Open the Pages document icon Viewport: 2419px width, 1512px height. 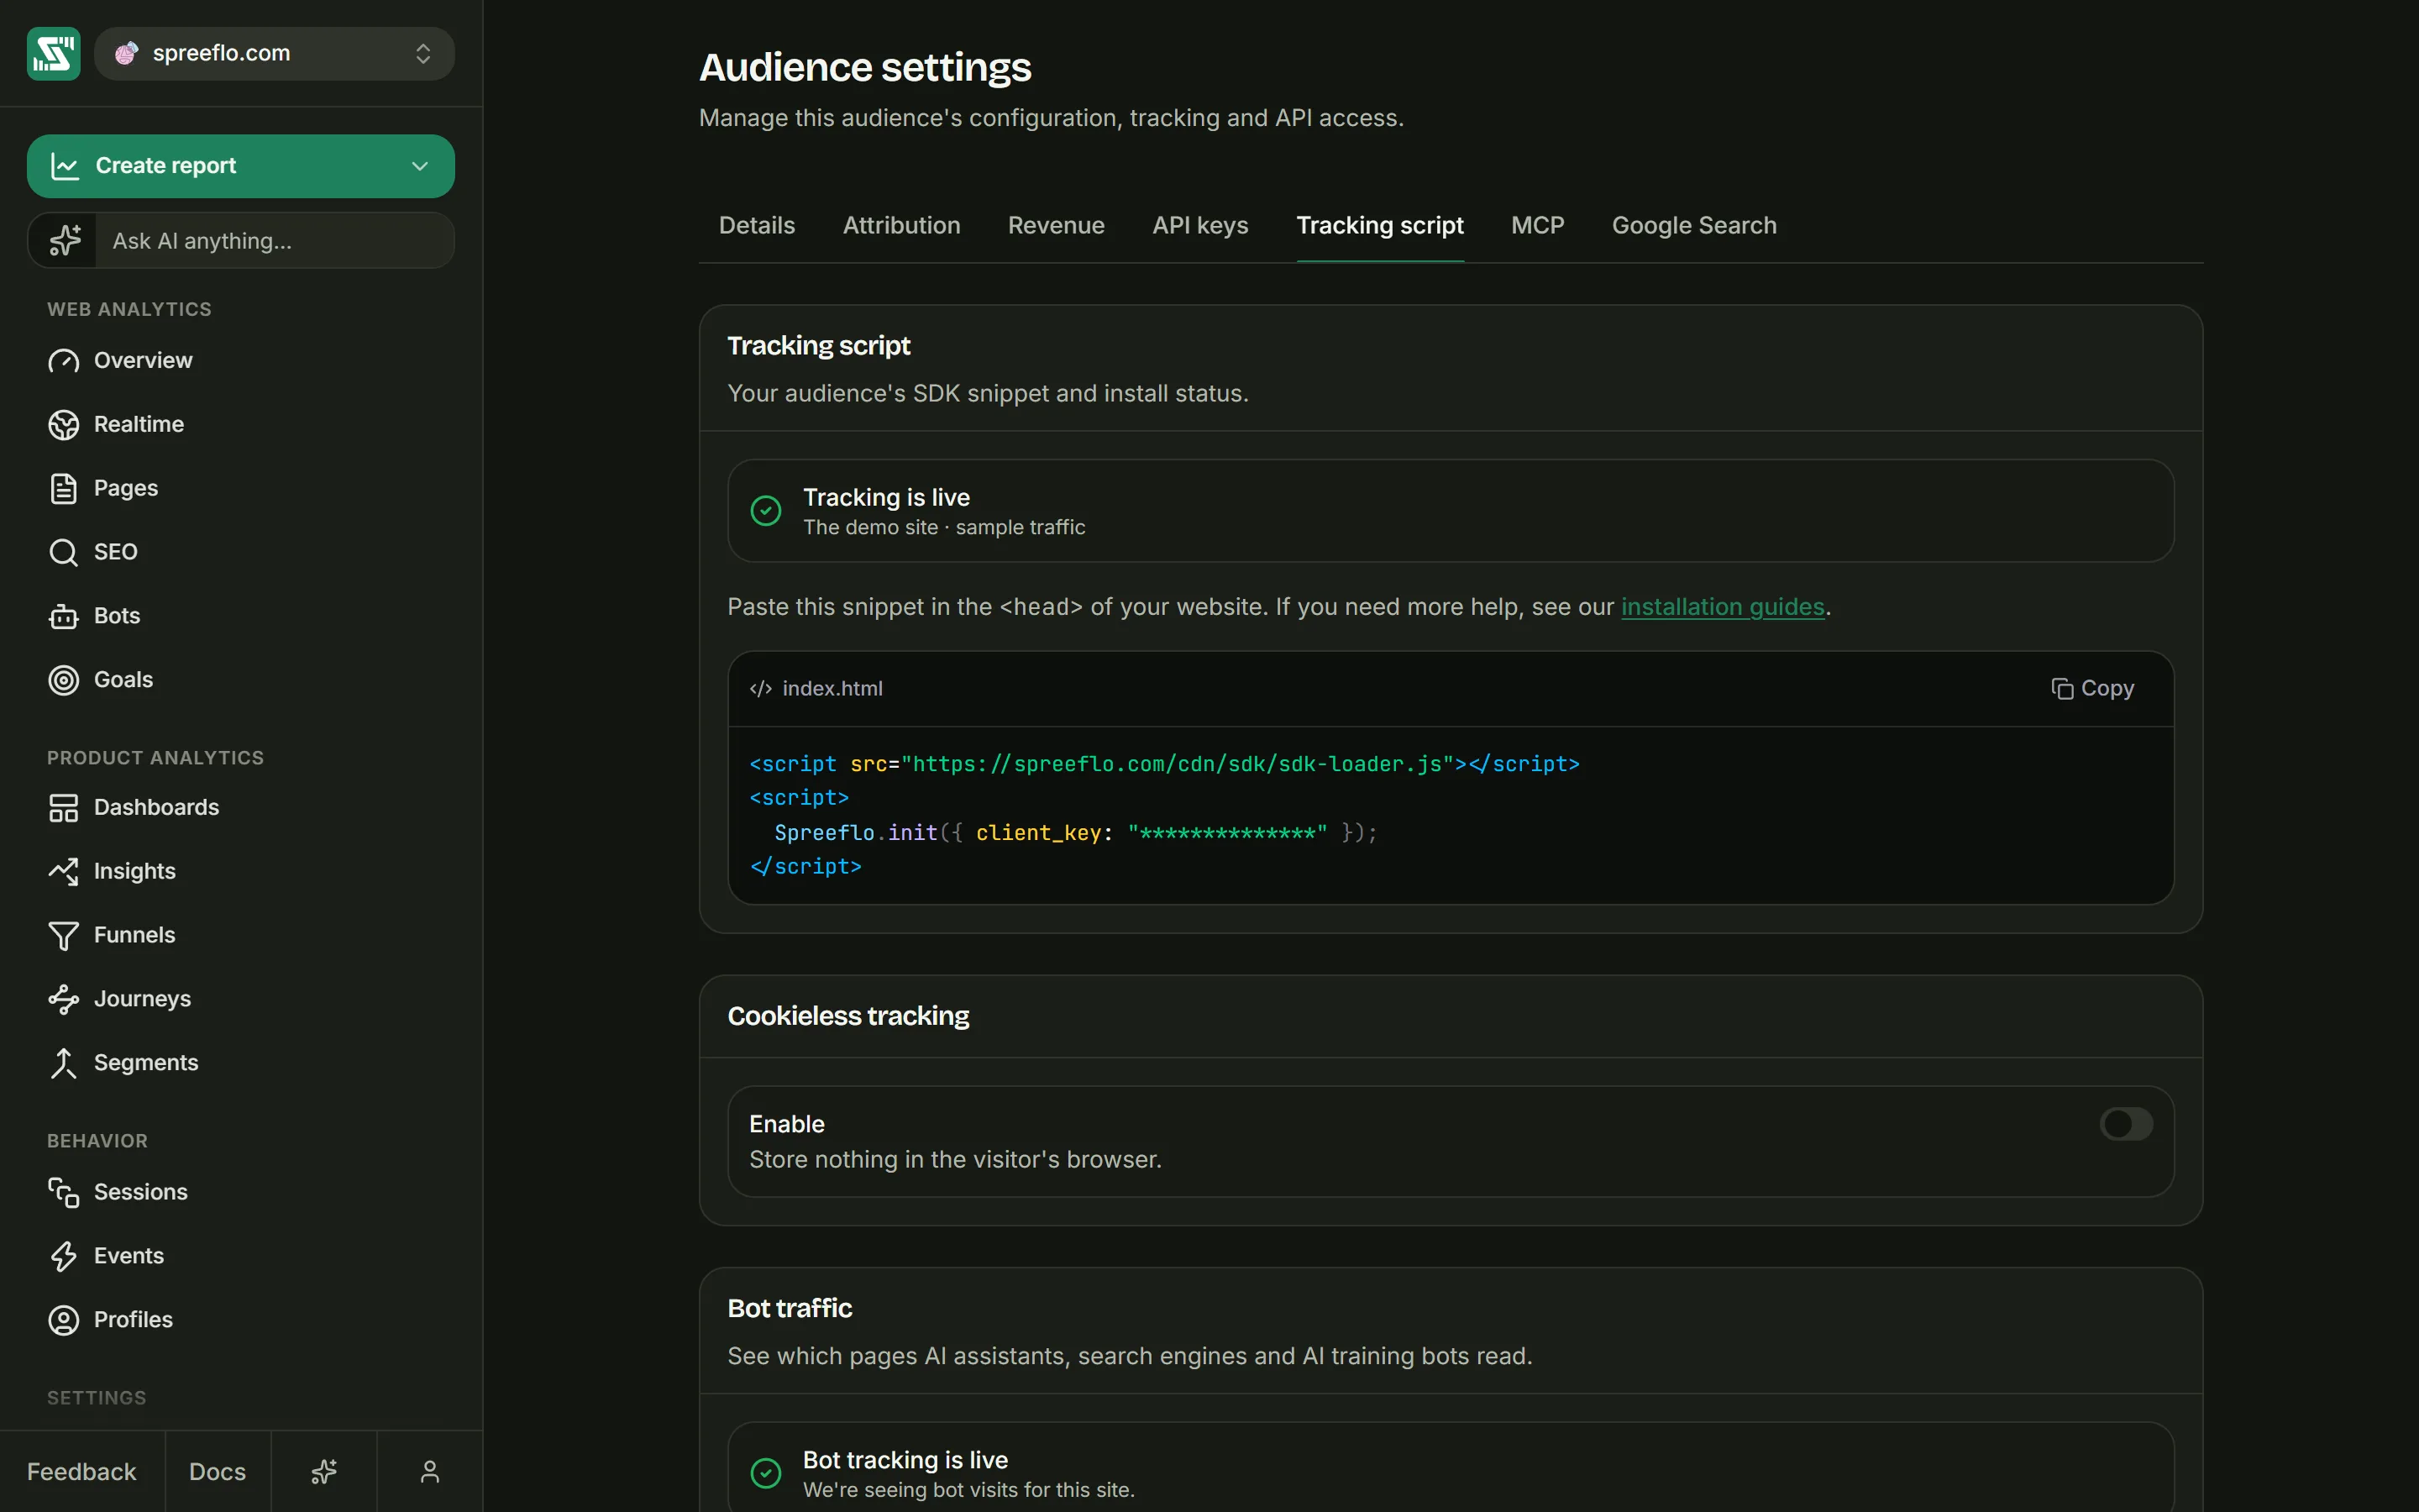63,488
